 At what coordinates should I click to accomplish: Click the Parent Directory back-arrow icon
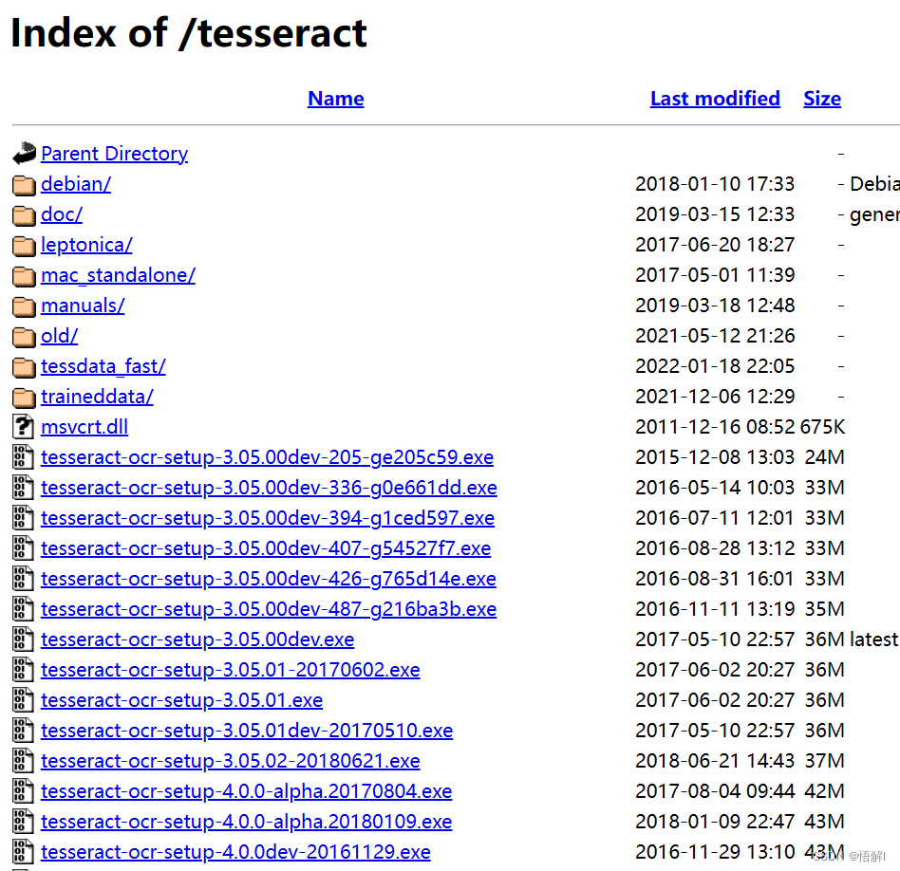coord(24,153)
